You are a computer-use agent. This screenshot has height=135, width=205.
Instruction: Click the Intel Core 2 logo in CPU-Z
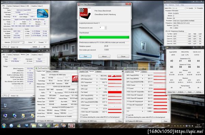click(43, 13)
